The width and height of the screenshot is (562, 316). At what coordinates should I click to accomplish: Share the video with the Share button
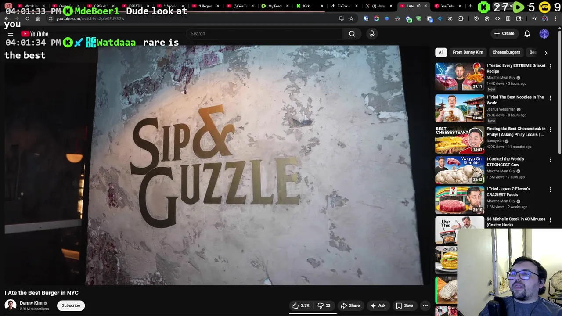[350, 305]
